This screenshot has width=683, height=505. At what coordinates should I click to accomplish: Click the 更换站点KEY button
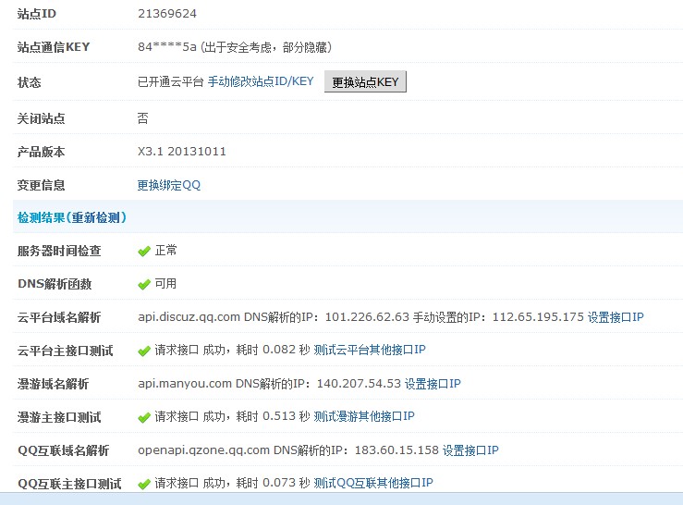coord(365,82)
